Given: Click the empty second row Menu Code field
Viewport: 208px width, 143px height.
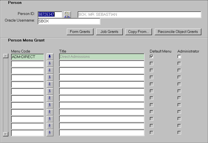Looking at the screenshot, I should tap(27, 64).
